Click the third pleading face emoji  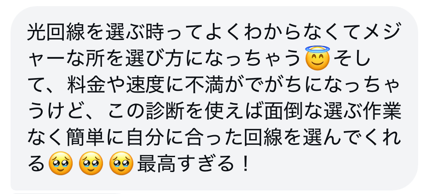pyautogui.click(x=121, y=163)
